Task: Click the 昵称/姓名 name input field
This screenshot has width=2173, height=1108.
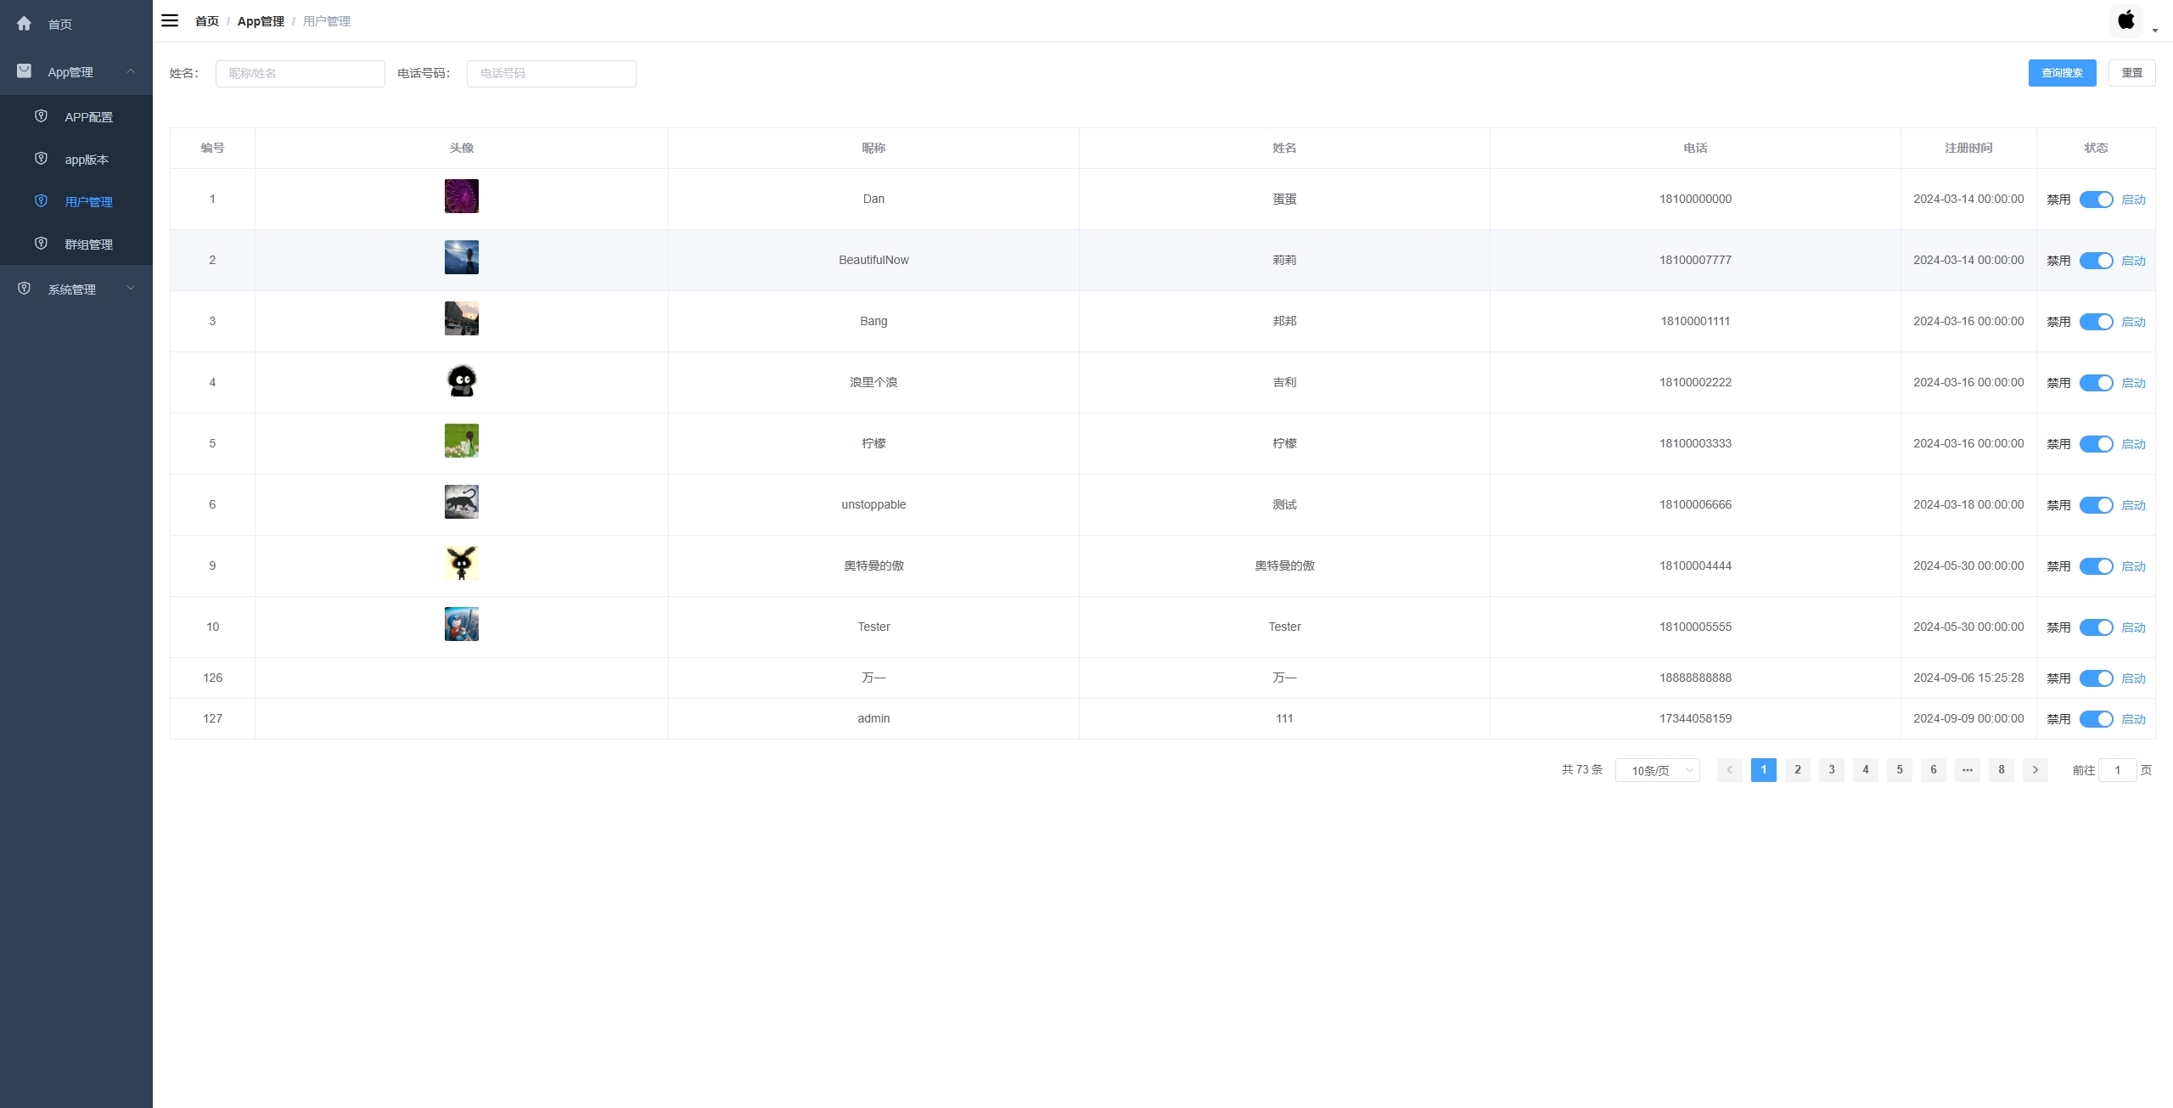Action: [300, 73]
